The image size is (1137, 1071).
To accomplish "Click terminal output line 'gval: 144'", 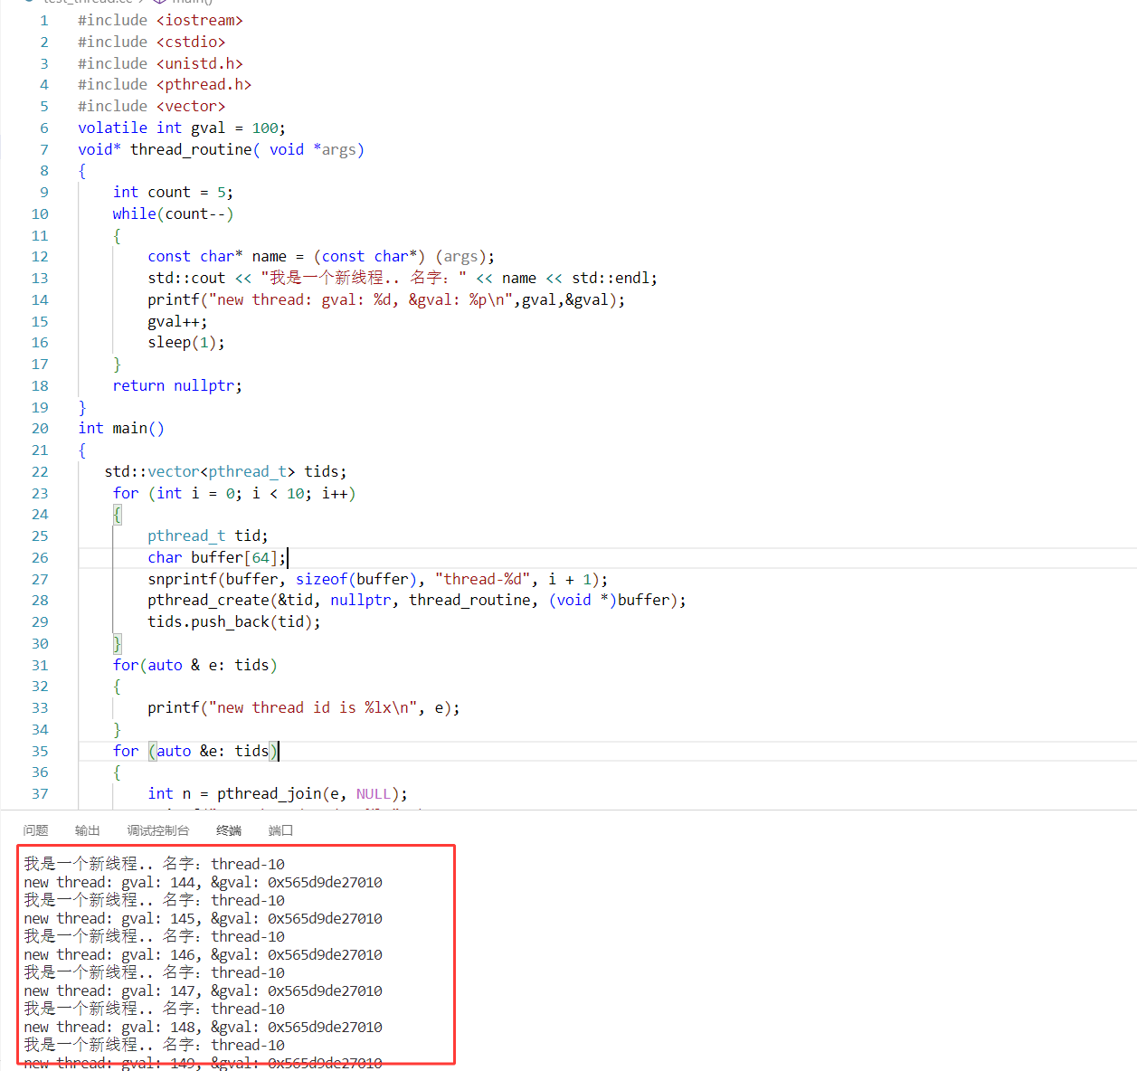I will pos(203,882).
